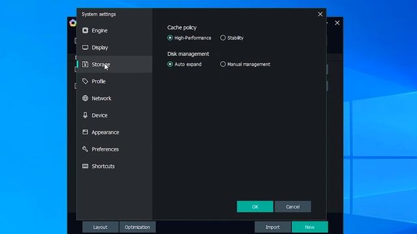The height and width of the screenshot is (234, 417).
Task: Click the green New button
Action: coord(309,227)
